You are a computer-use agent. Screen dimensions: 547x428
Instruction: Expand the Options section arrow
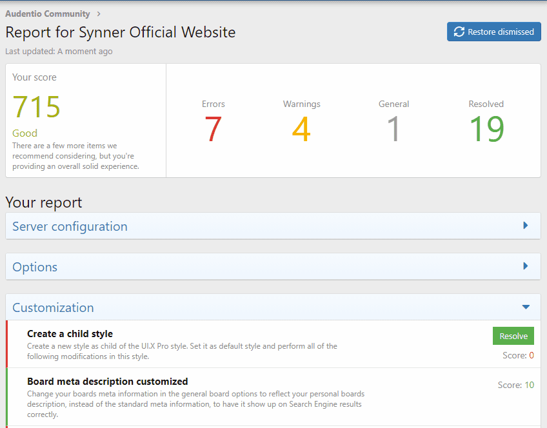click(525, 266)
